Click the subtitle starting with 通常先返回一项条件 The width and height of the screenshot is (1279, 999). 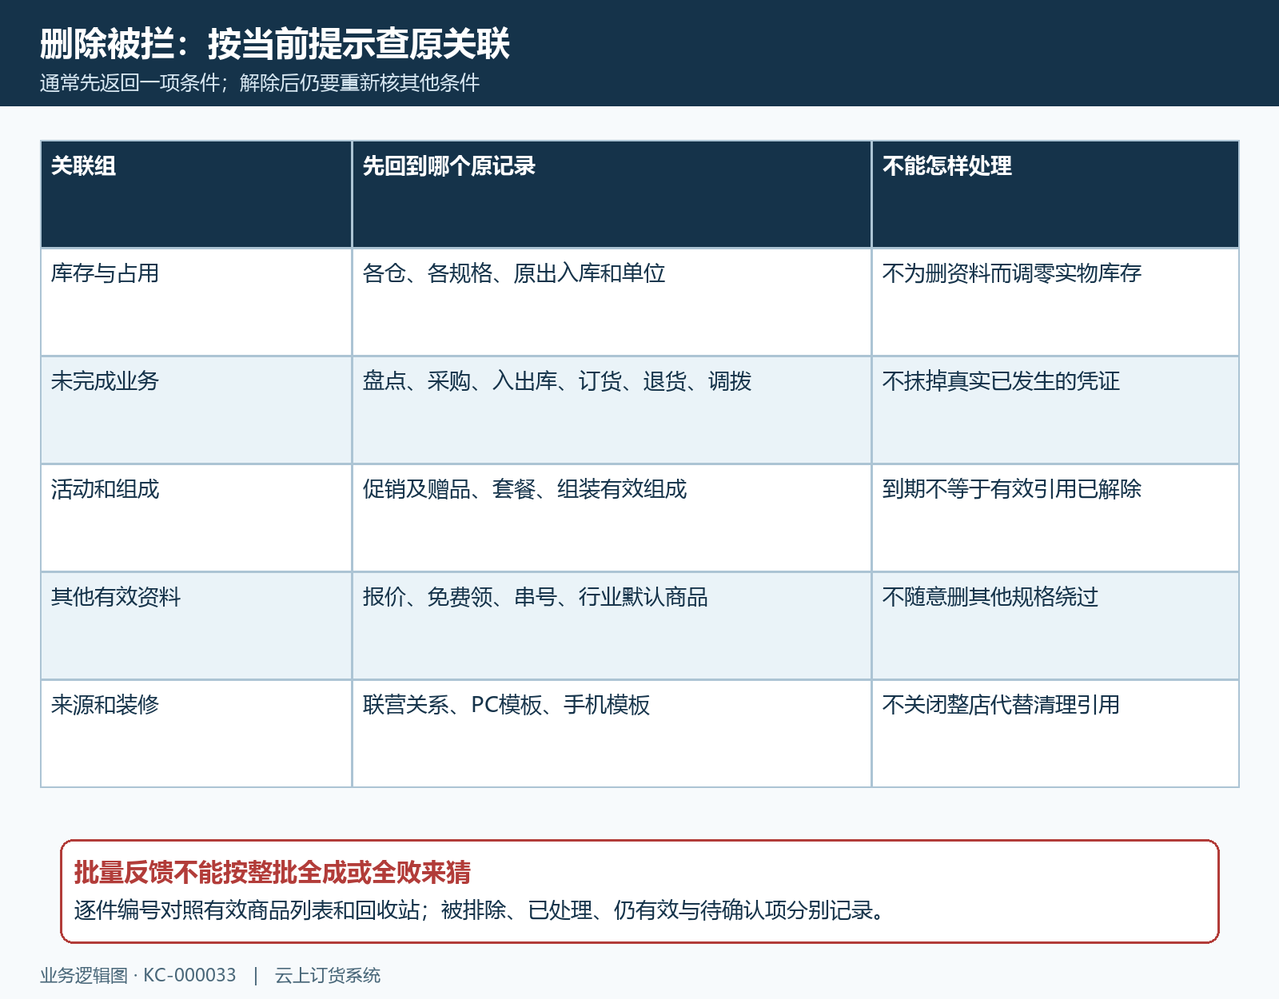coord(260,83)
